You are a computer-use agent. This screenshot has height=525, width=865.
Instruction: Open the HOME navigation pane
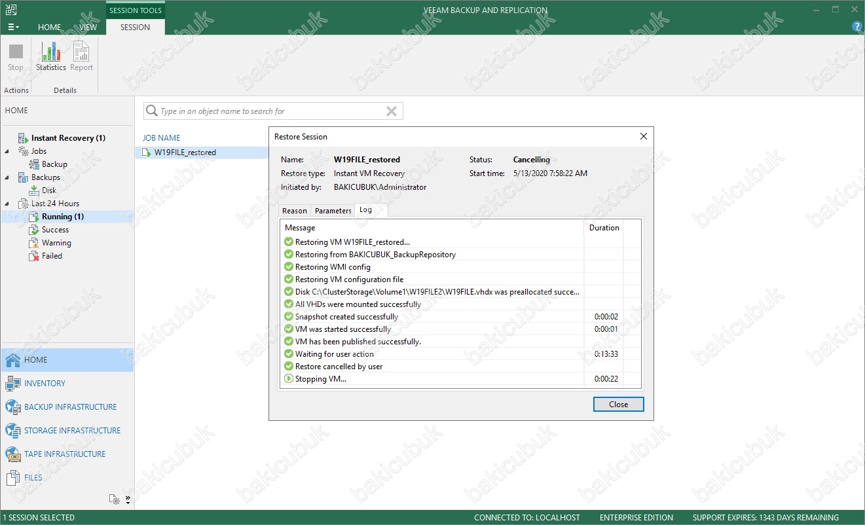click(67, 360)
